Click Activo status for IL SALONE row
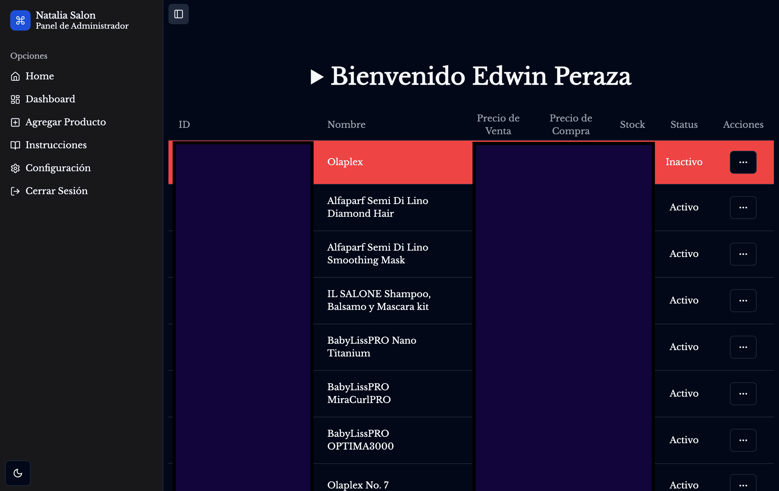 684,300
